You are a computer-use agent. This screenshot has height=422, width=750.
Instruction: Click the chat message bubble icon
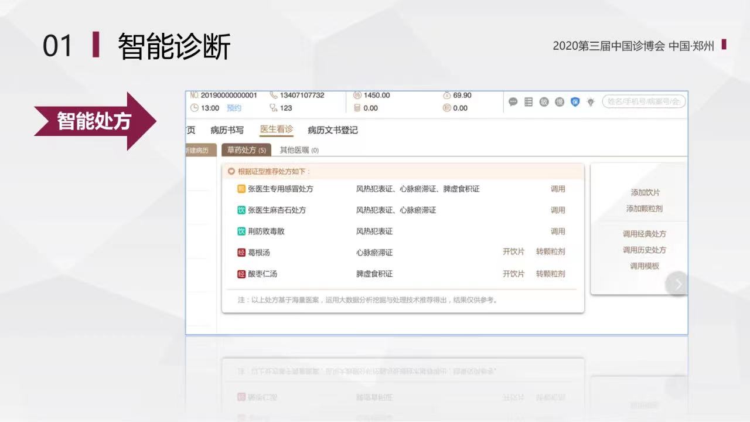[x=513, y=102]
